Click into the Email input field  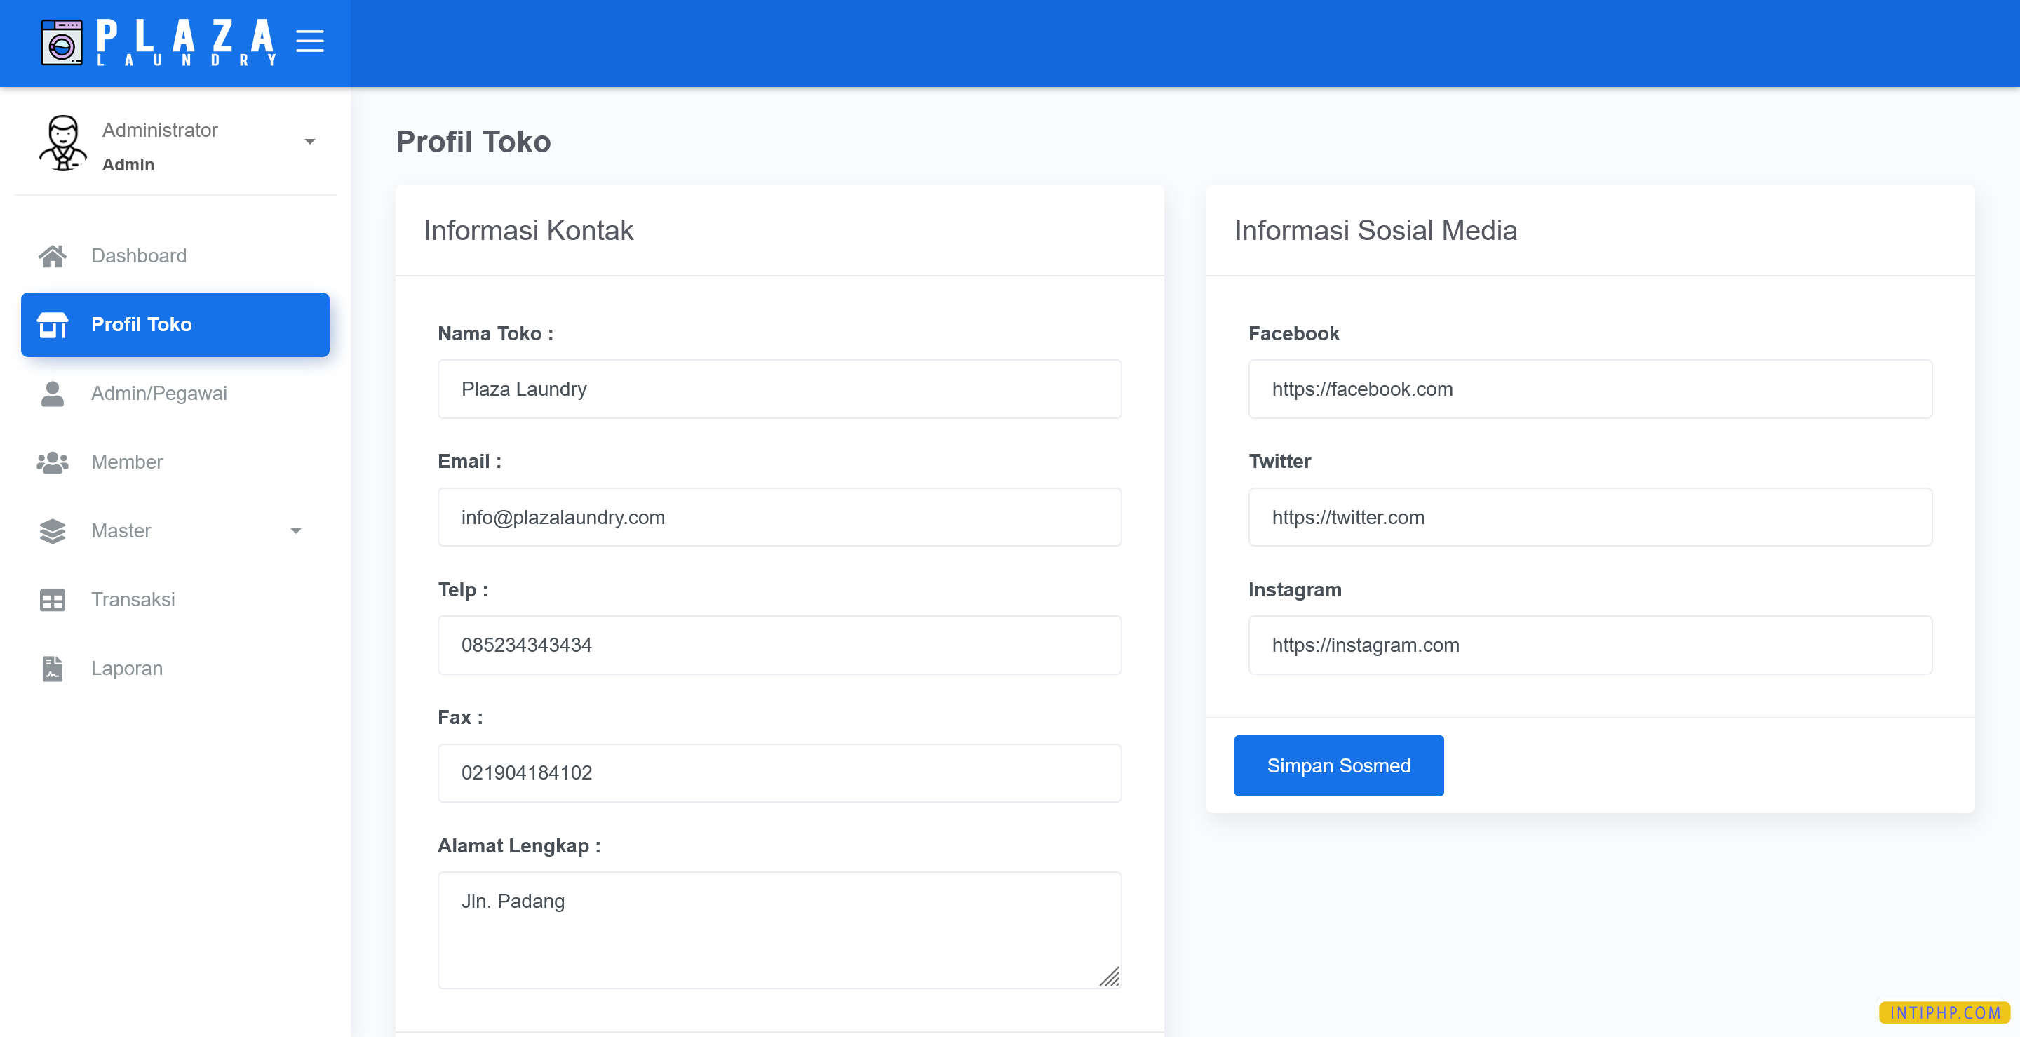(779, 518)
